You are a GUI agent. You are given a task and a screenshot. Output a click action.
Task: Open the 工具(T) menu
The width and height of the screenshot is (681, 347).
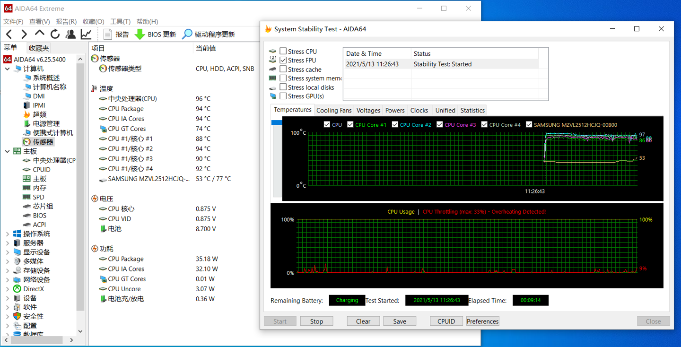(120, 22)
